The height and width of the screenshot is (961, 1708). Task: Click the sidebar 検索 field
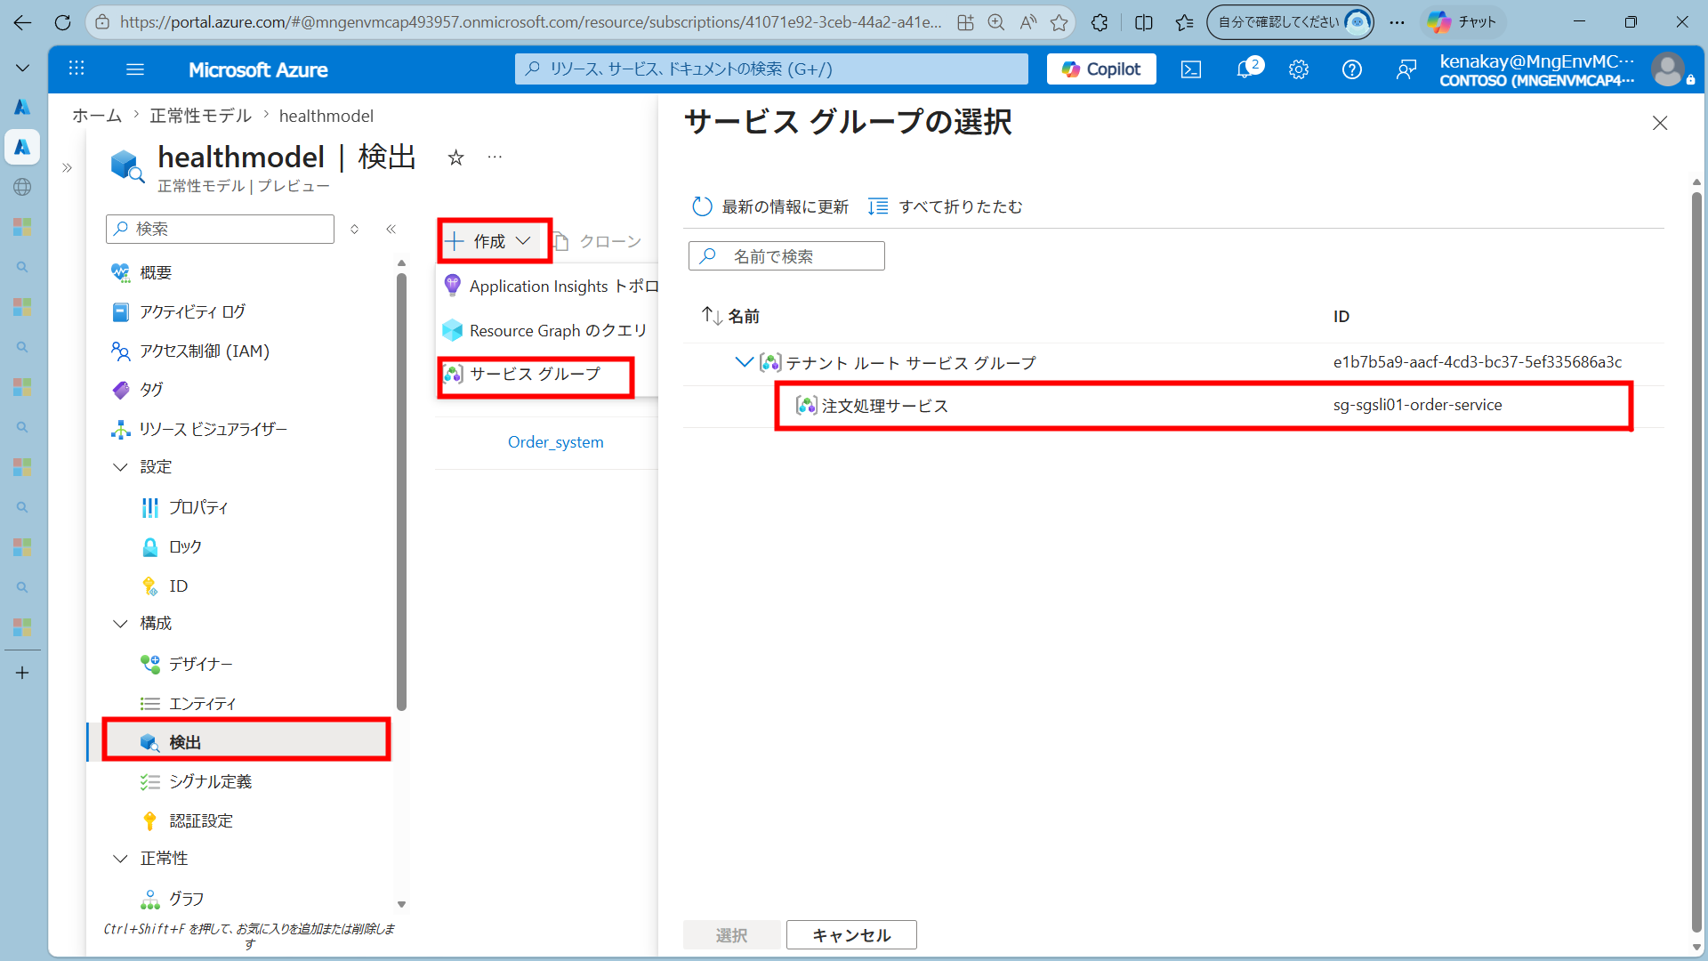pyautogui.click(x=220, y=229)
